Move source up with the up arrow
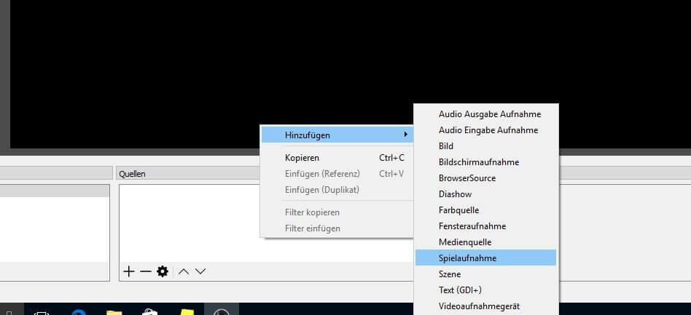The image size is (691, 315). click(184, 271)
